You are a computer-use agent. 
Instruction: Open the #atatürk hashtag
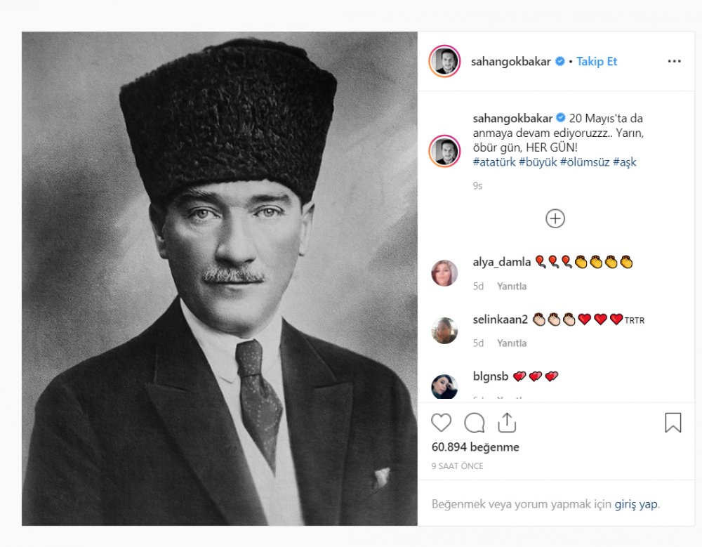pos(494,162)
